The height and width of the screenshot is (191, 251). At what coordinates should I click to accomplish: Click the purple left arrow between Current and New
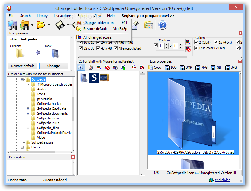(x=38, y=53)
